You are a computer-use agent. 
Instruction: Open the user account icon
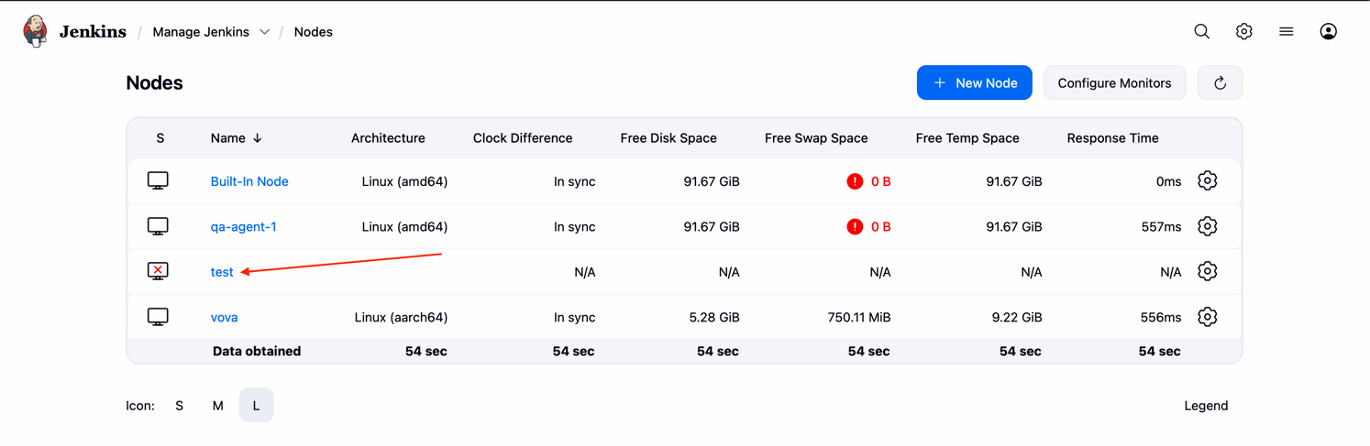(x=1328, y=31)
